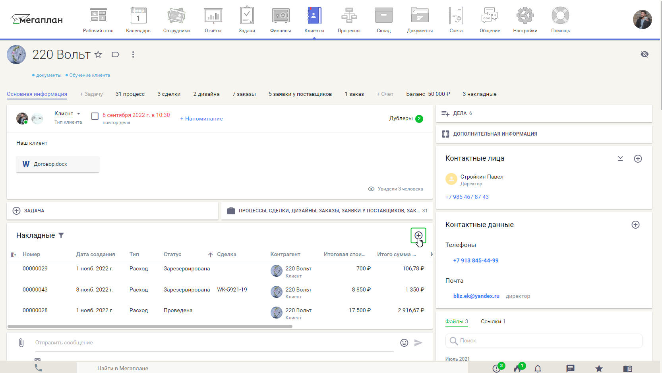Add a new ЗАДАЧА
This screenshot has width=662, height=373.
pos(112,211)
